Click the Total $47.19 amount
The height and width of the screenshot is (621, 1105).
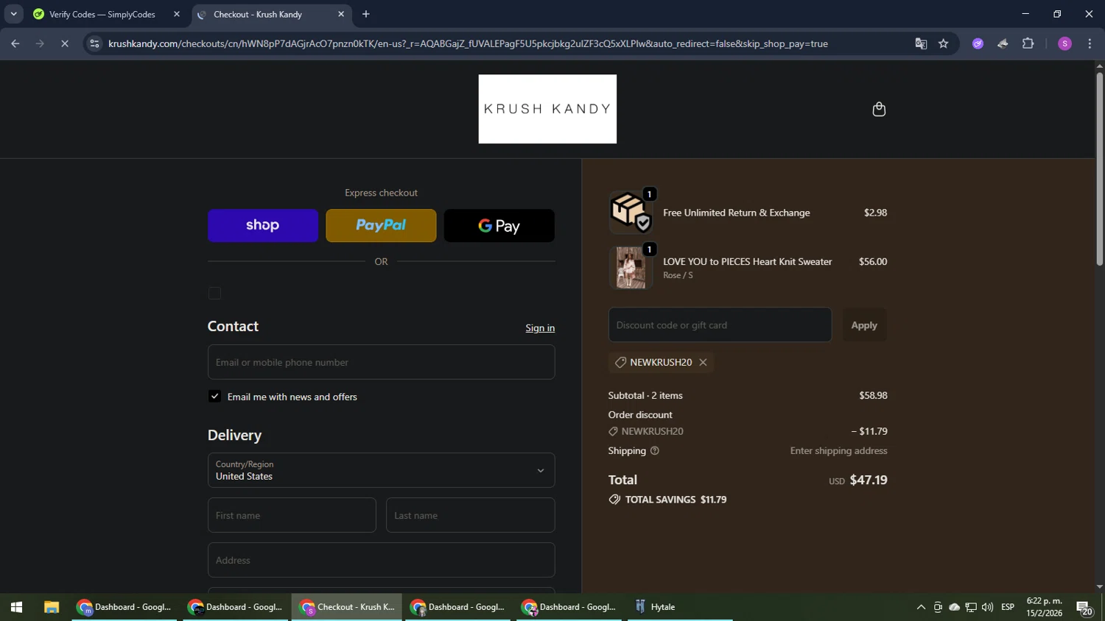[869, 480]
